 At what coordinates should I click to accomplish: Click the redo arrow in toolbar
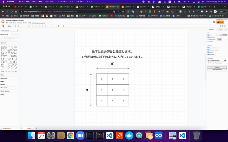point(25,26)
